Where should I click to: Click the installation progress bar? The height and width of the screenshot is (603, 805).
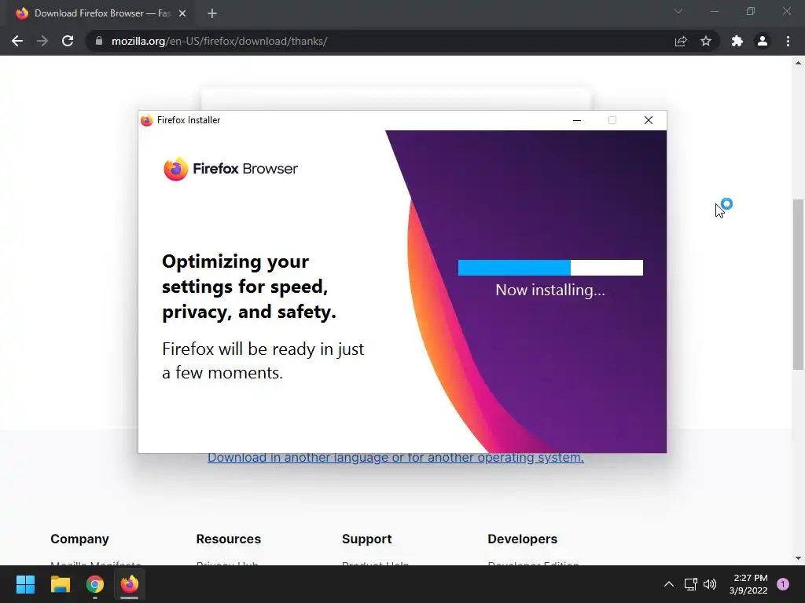(550, 268)
